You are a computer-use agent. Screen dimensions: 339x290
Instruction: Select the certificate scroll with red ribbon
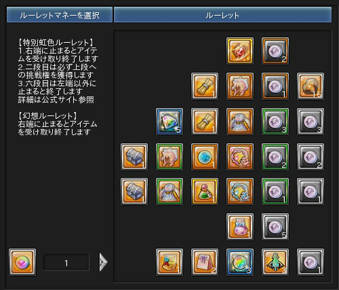tap(169, 262)
